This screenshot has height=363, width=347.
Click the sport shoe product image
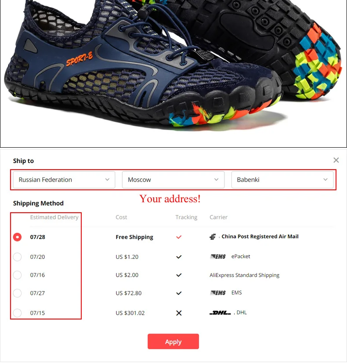tap(173, 74)
